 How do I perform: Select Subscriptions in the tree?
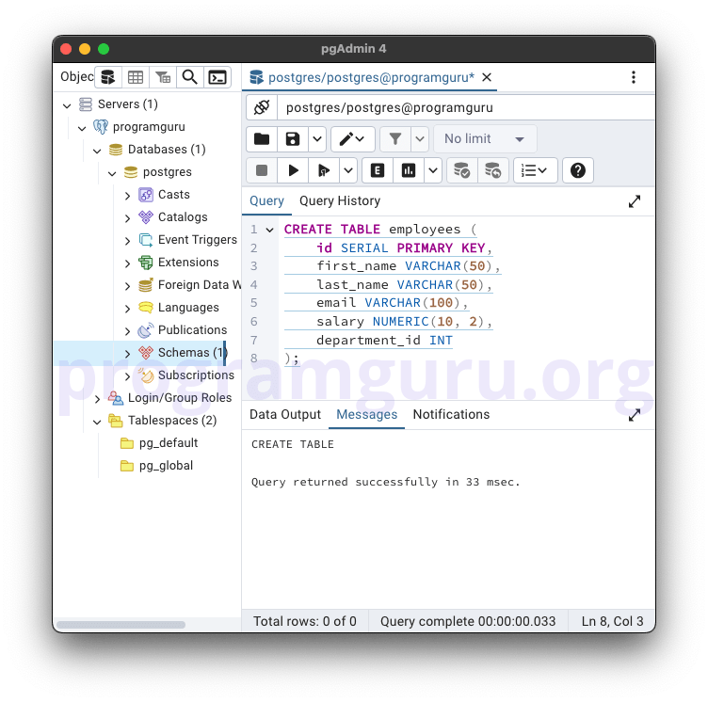coord(196,375)
